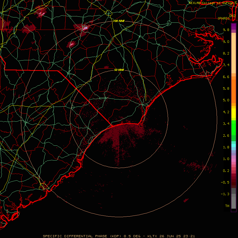Image resolution: width=238 pixels, height=238 pixels.
Task: Click the 100 NMI range ring label
Action: pyautogui.click(x=119, y=21)
